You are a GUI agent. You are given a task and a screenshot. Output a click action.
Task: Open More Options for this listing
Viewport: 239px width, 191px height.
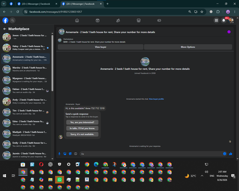pyautogui.click(x=188, y=47)
